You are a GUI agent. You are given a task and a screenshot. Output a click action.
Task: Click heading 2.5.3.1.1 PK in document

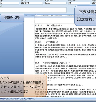coord(47,26)
